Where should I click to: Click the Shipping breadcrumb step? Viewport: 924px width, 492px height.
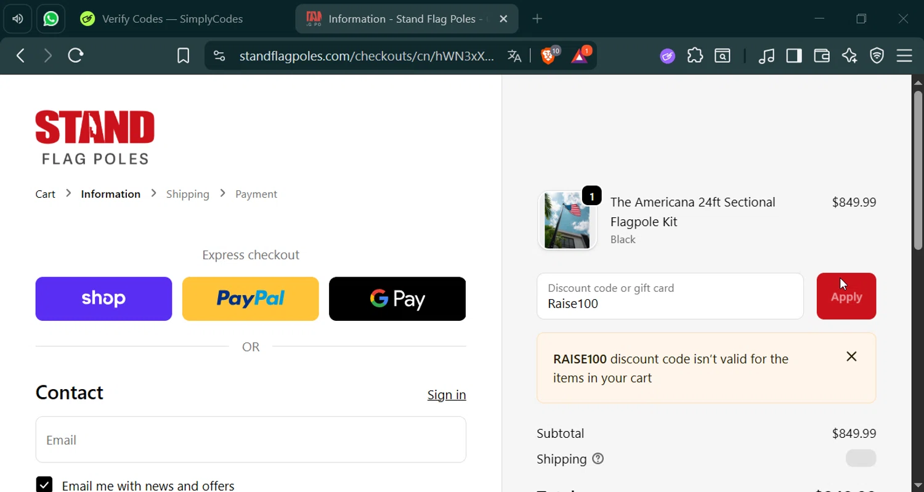point(188,194)
